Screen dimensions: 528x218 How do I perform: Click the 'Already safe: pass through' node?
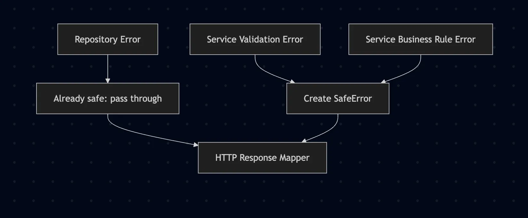point(108,98)
